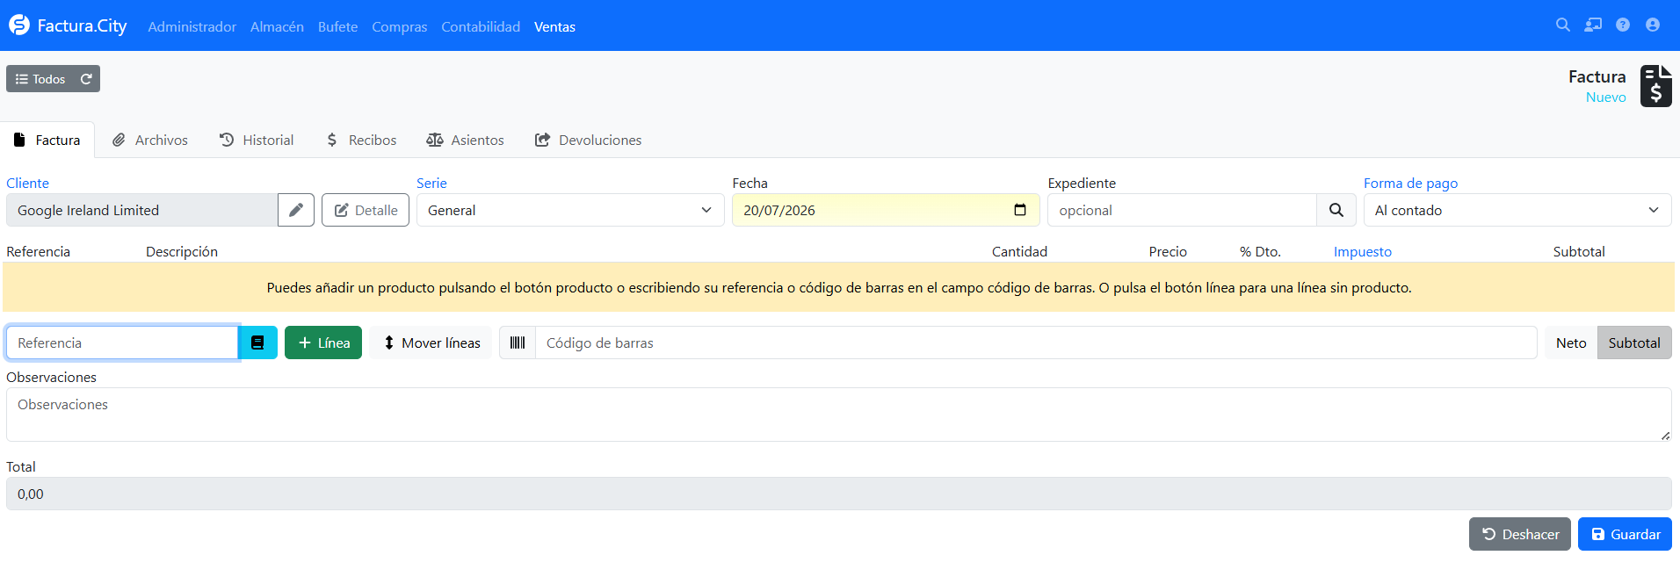Select the Subtotal toggle

point(1634,343)
